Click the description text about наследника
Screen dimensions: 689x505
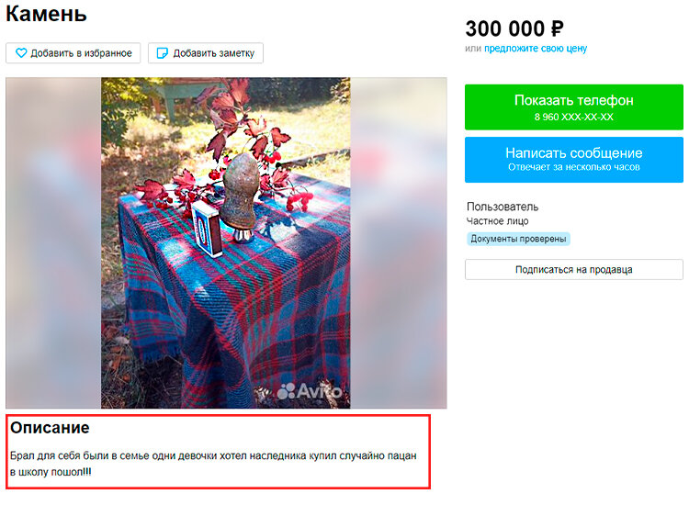pyautogui.click(x=213, y=464)
